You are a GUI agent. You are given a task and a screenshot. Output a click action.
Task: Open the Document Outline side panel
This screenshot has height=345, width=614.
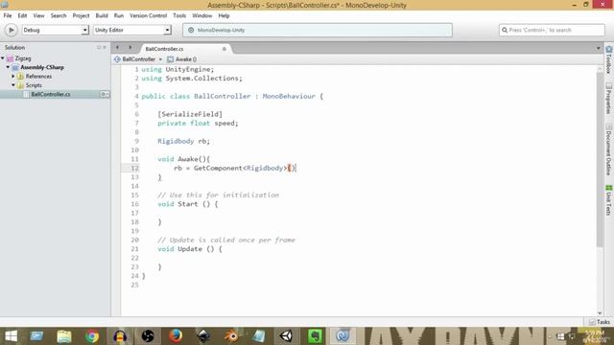coord(609,149)
